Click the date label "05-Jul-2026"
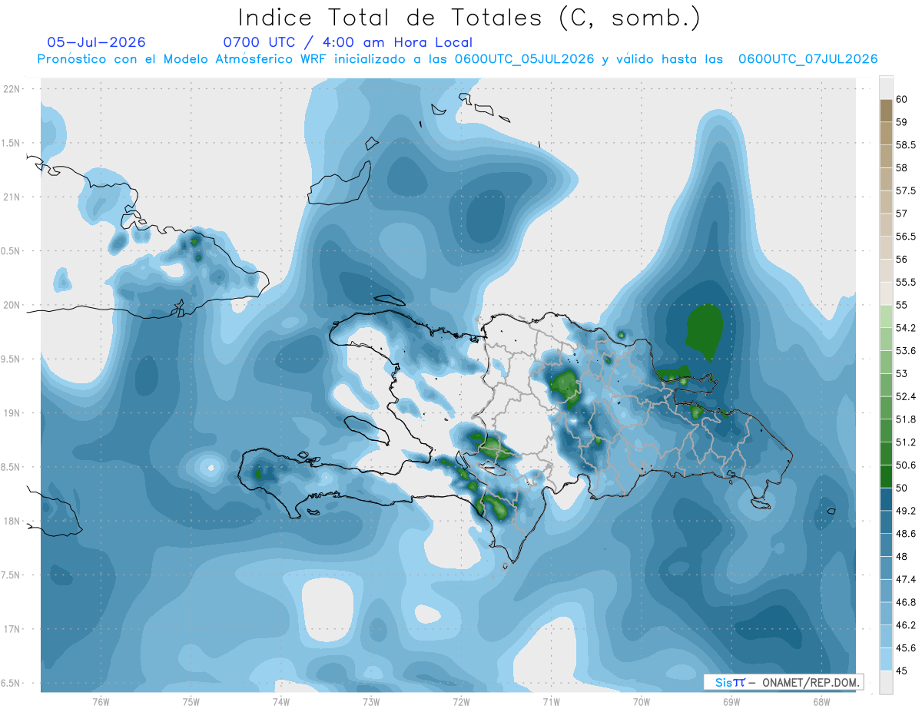This screenshot has width=922, height=712. pos(96,43)
